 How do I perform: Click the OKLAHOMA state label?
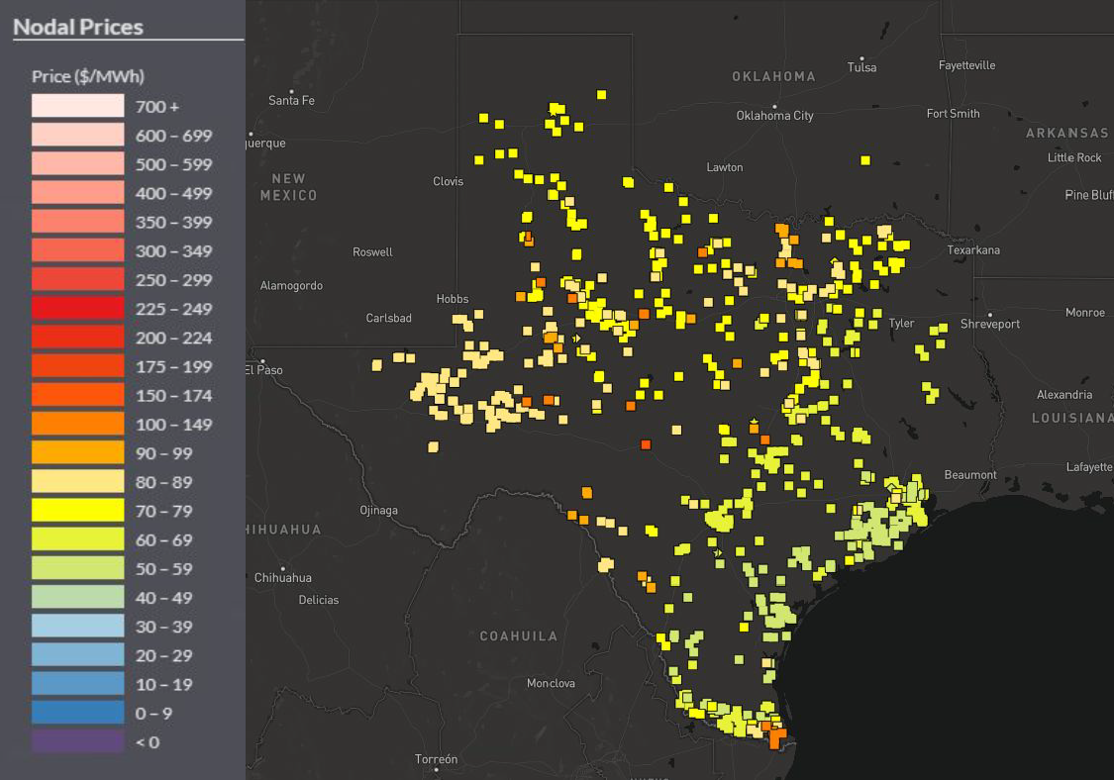click(x=773, y=77)
